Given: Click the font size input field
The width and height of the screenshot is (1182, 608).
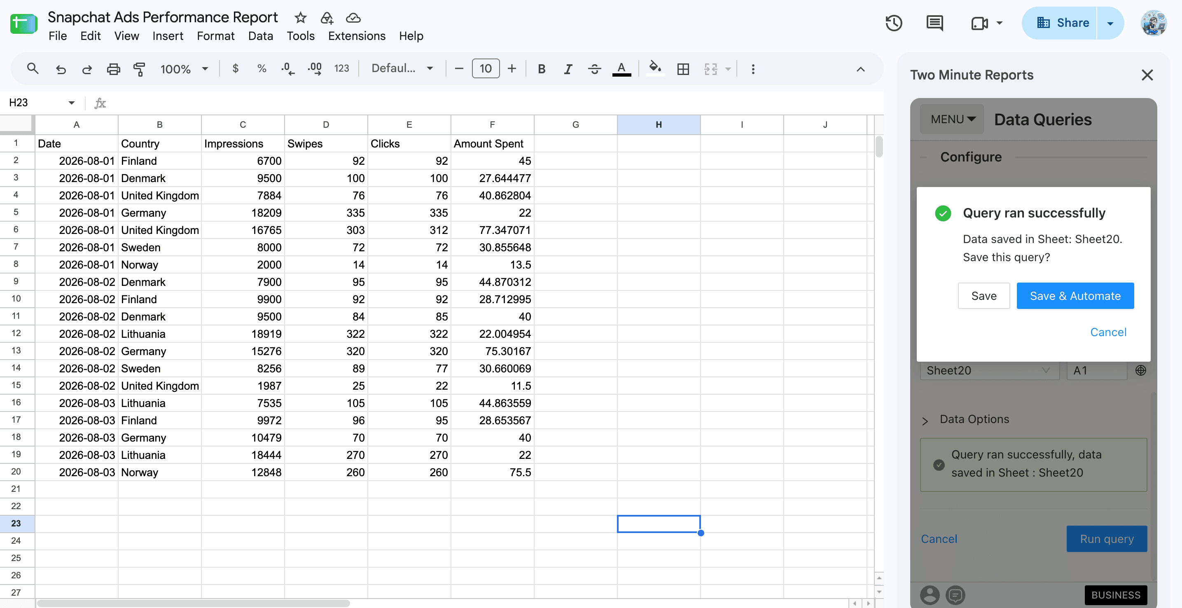Looking at the screenshot, I should (486, 69).
